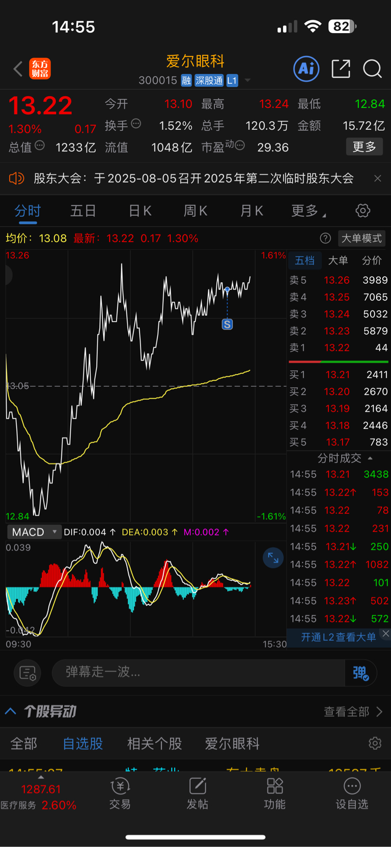This screenshot has height=847, width=391.
Task: Open the 更多 chart period dropdown
Action: click(308, 211)
